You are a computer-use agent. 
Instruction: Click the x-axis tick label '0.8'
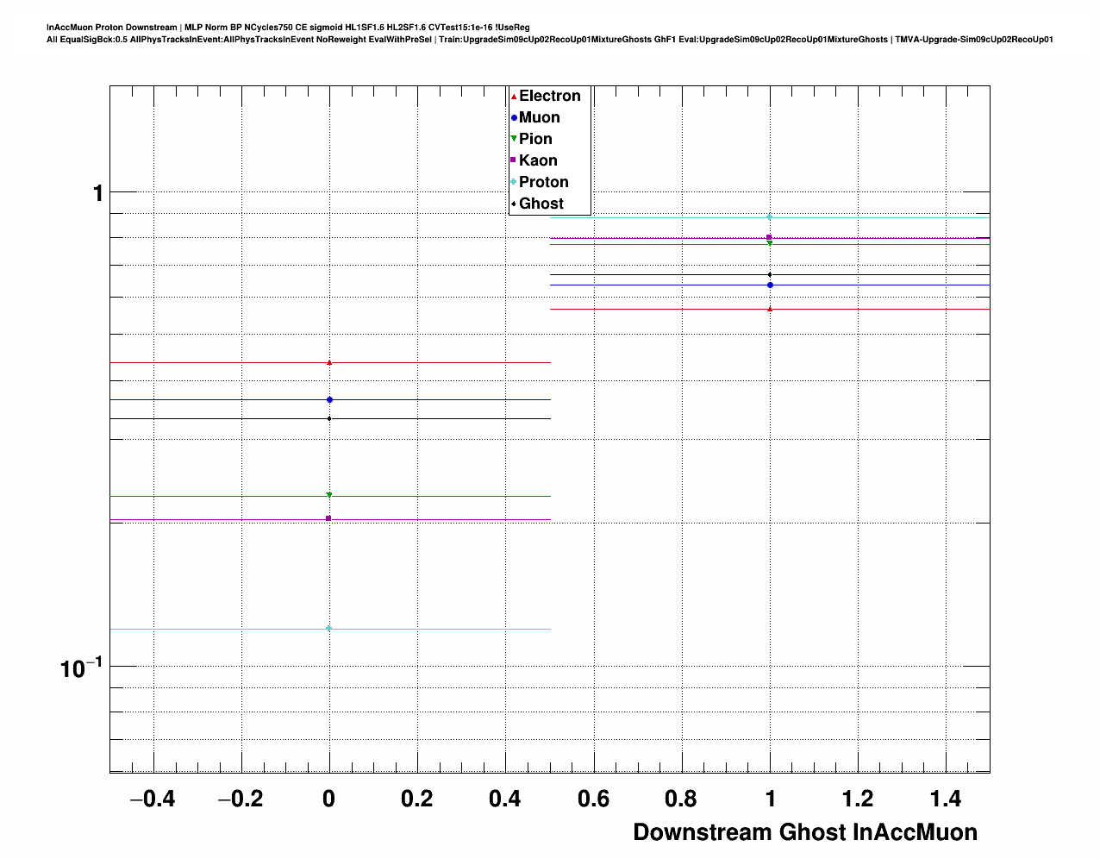(x=682, y=799)
